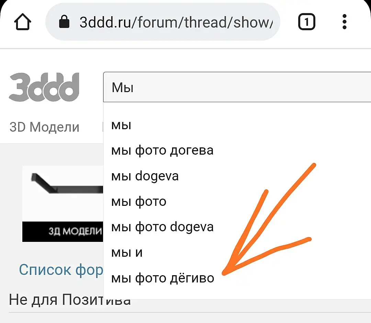Open the browser three-dot menu
The width and height of the screenshot is (371, 323).
tap(345, 22)
